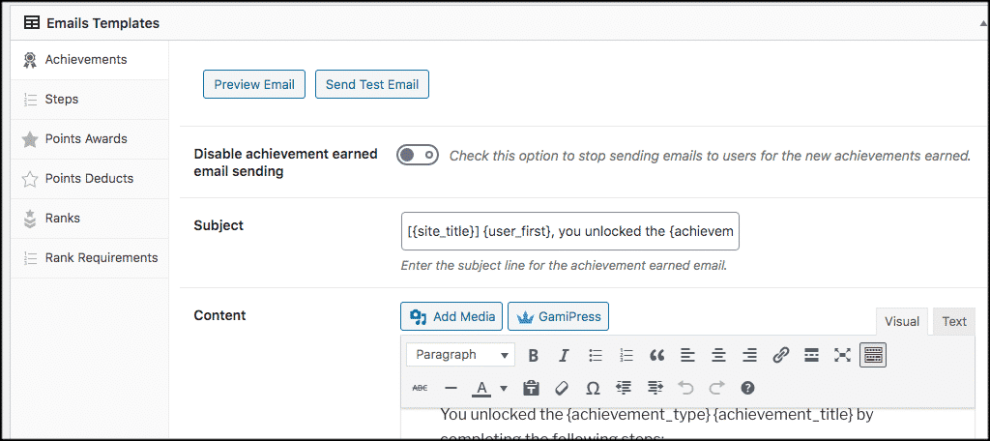Click into the Subject input field
This screenshot has height=441, width=990.
[x=569, y=231]
